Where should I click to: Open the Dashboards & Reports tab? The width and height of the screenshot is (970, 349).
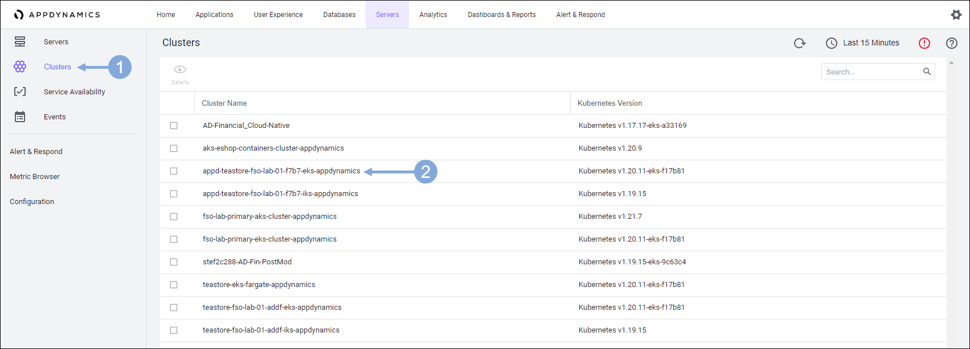(x=501, y=15)
